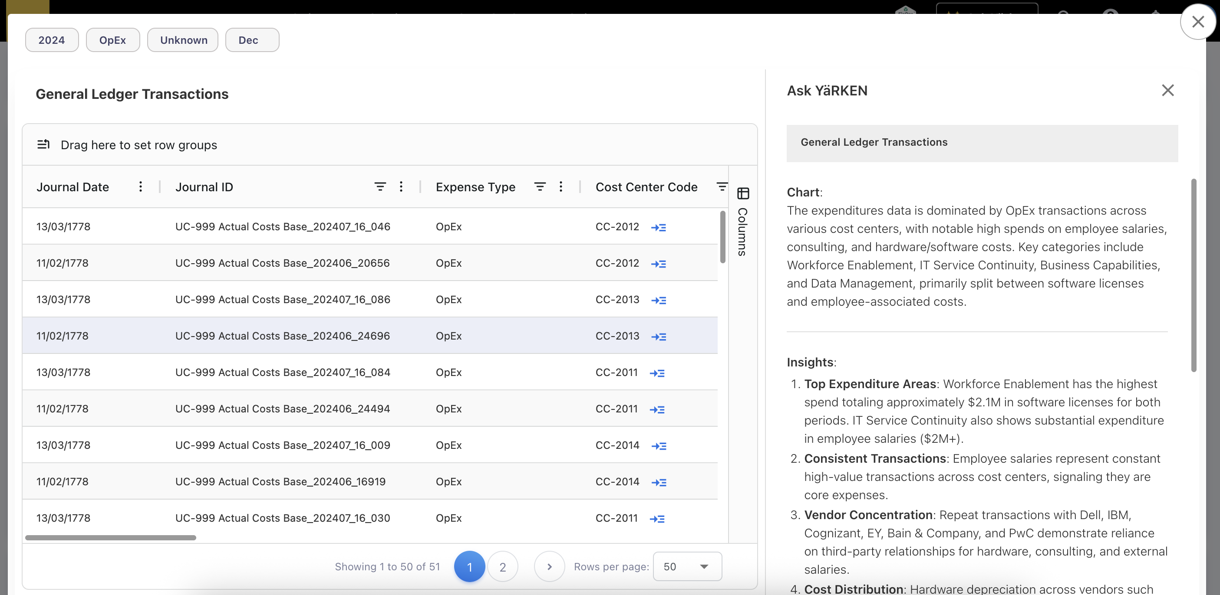1220x595 pixels.
Task: Click the drill-in arrow for the first CC-2012 row
Action: (658, 228)
